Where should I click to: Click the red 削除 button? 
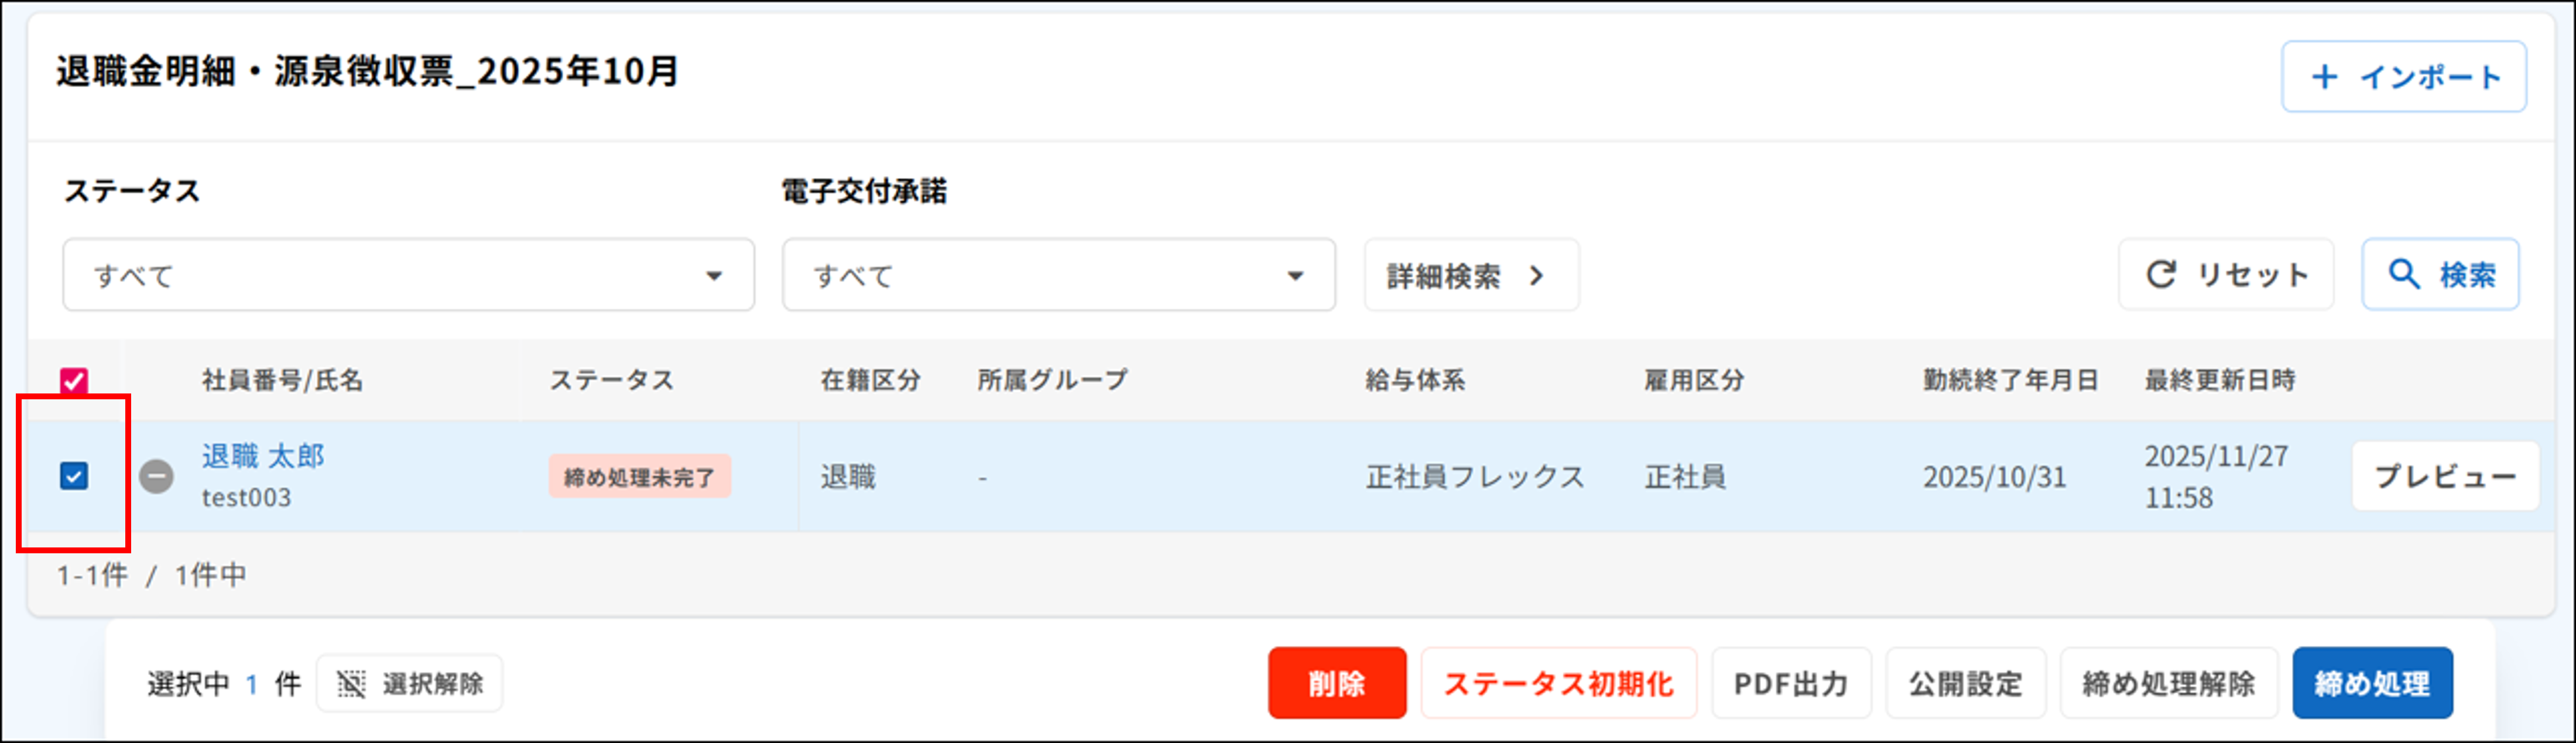click(x=1337, y=683)
